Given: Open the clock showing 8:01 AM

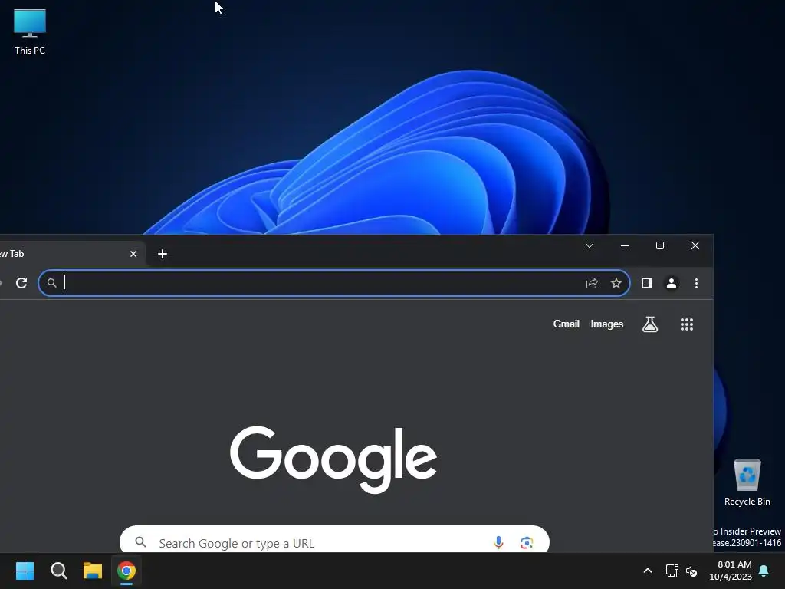Looking at the screenshot, I should [x=731, y=571].
